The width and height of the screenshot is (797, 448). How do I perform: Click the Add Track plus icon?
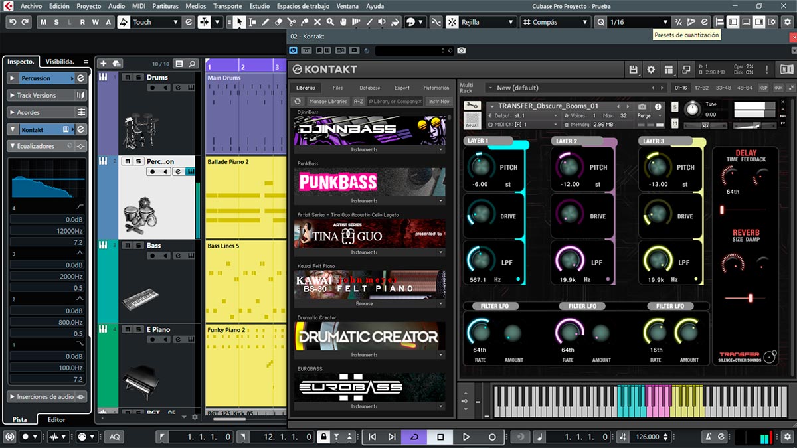(103, 64)
